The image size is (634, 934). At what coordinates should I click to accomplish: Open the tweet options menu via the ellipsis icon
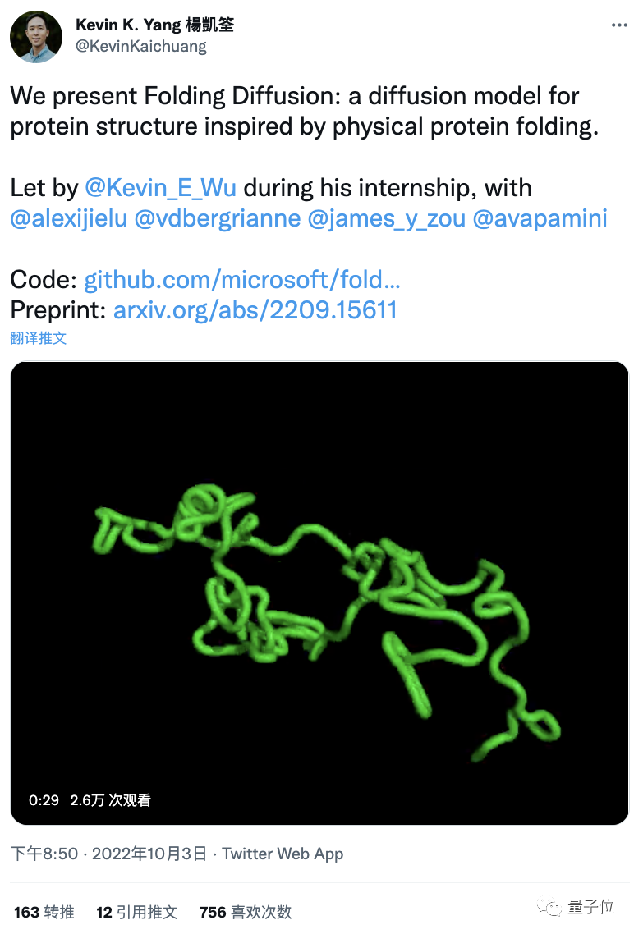click(x=620, y=25)
